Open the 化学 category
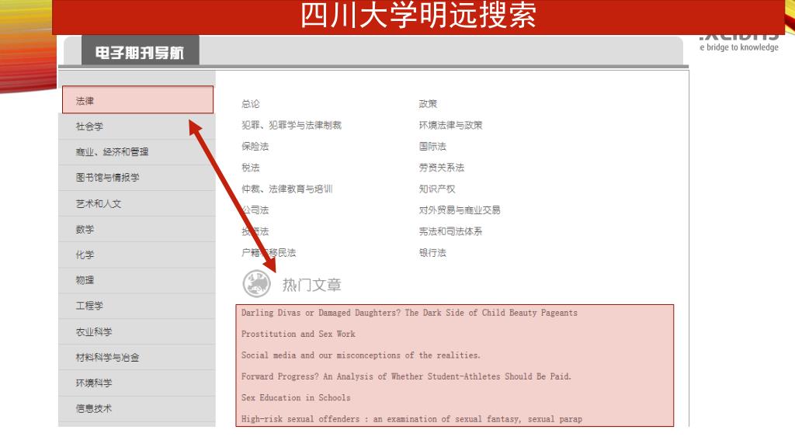 click(x=137, y=255)
